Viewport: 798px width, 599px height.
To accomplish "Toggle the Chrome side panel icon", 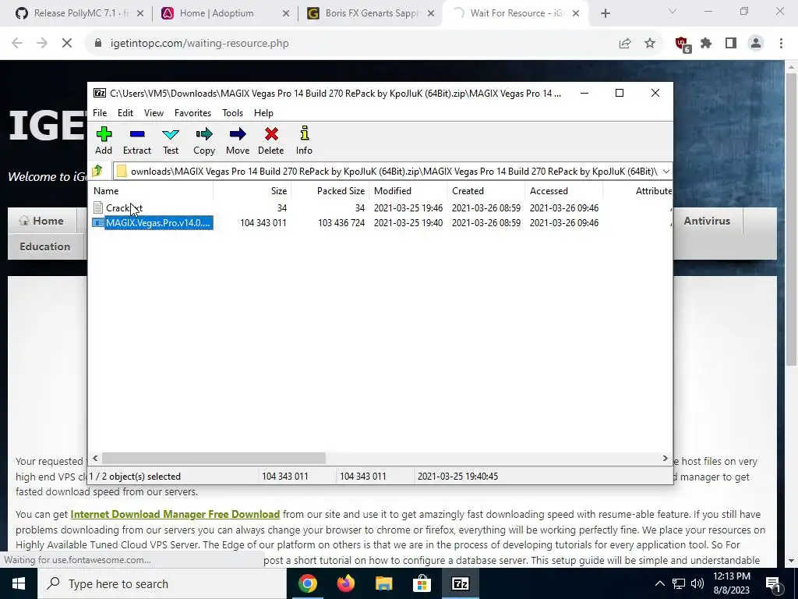I will 731,44.
